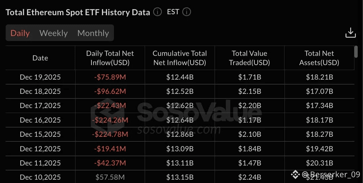Click the Total Ethereum Spot ETF title
Screen dimensions: 363x183
click(x=78, y=12)
